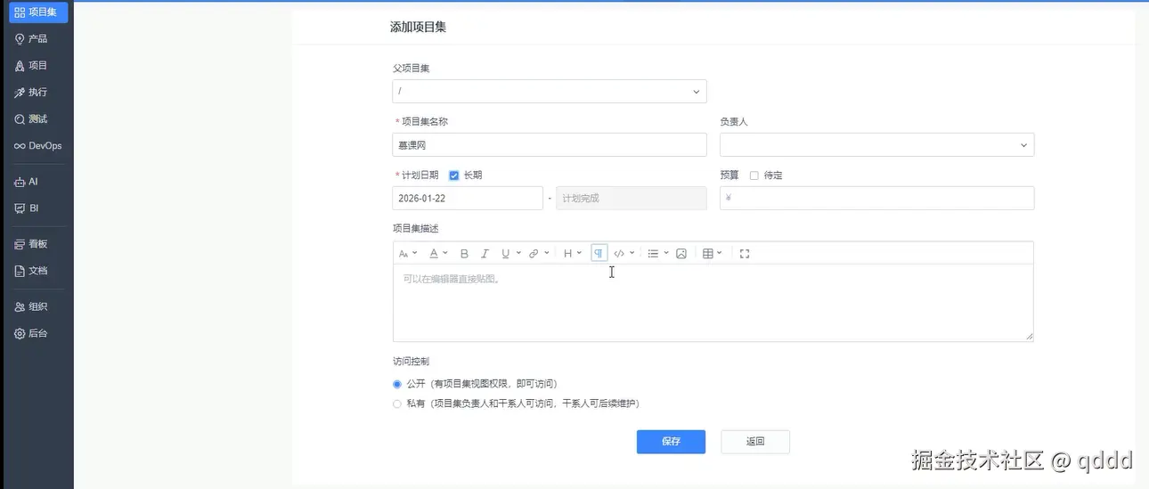
Task: Open the font color tool in editor
Action: pyautogui.click(x=434, y=254)
